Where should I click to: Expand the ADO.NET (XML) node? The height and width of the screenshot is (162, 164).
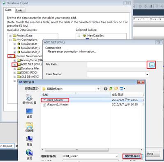[15, 65]
